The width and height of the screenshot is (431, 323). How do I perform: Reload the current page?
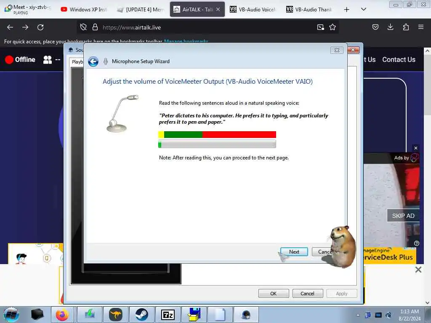[x=40, y=27]
